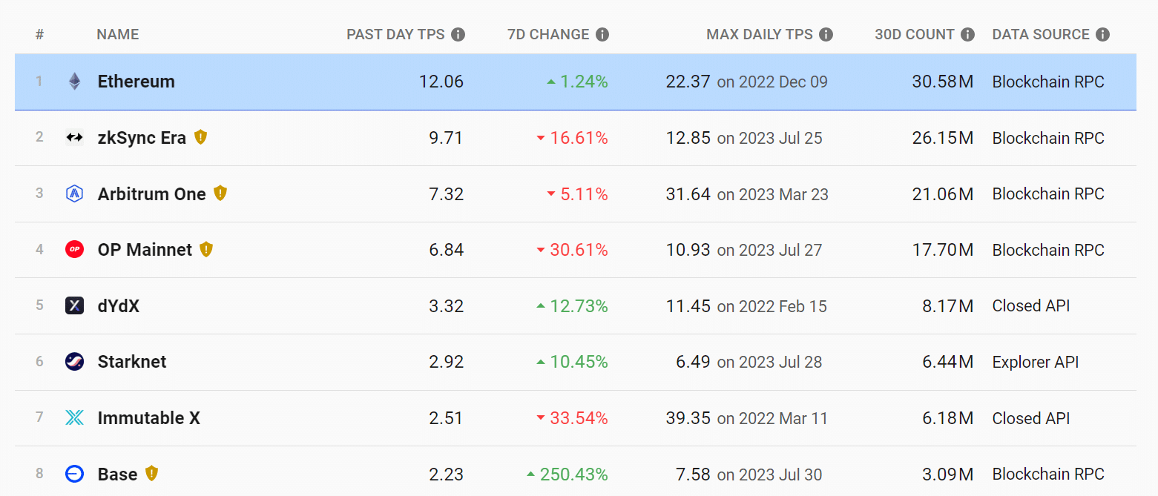Screen dimensions: 1158x496
Task: Click the red OP Mainnet logo
Action: pos(74,249)
